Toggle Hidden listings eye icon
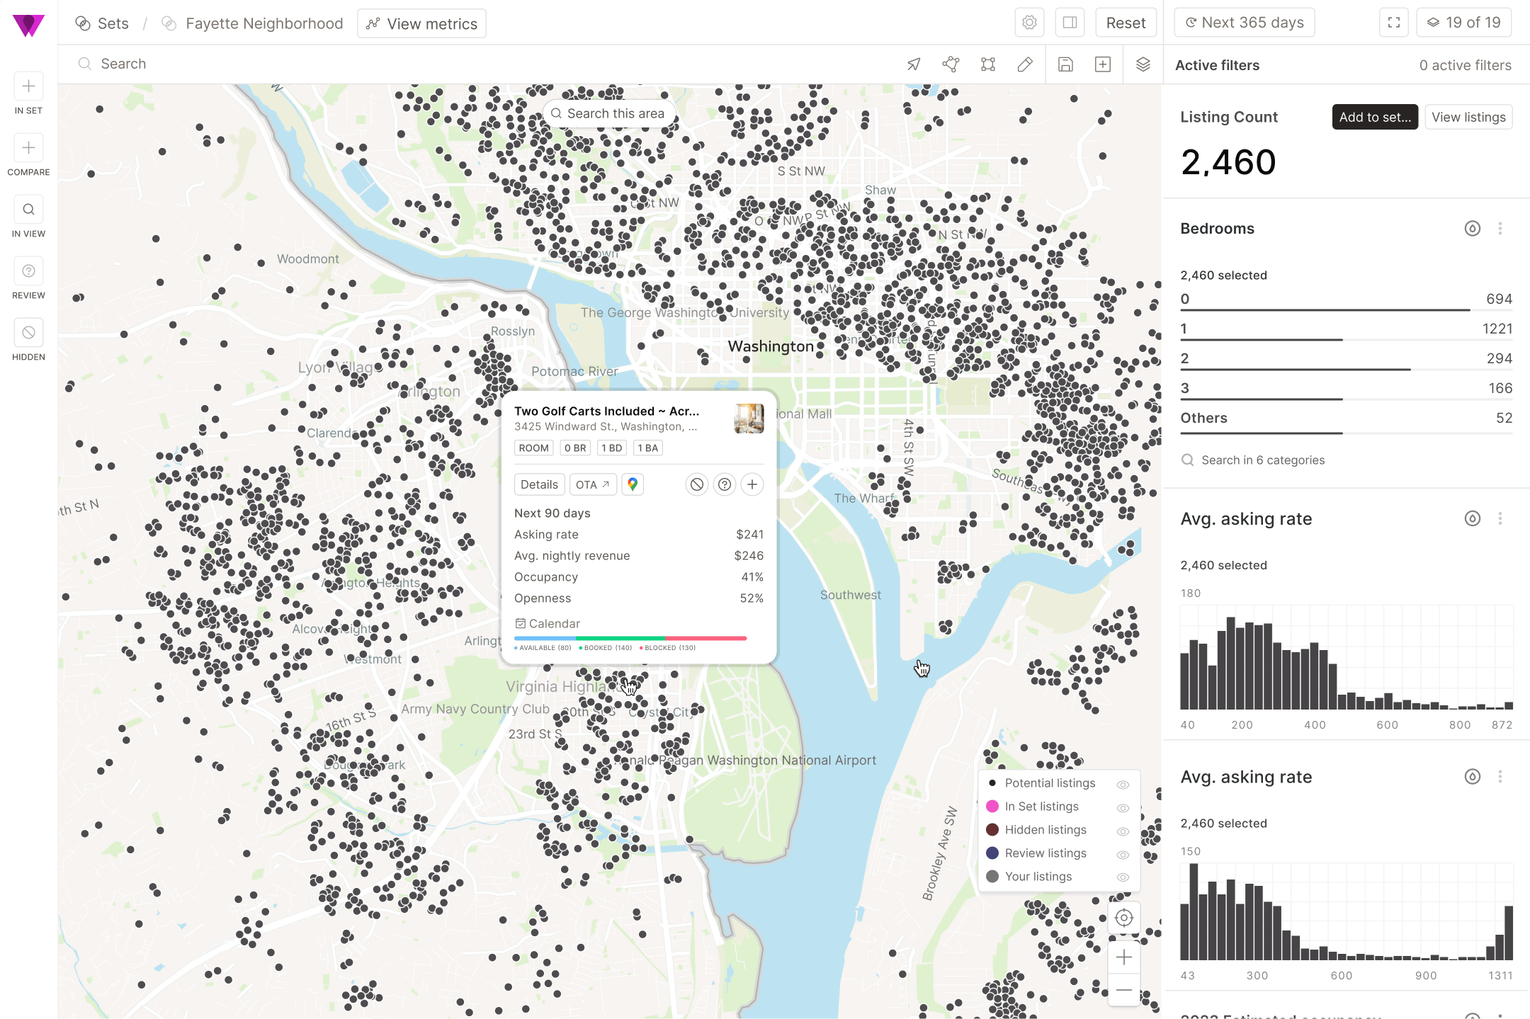1530x1019 pixels. point(1123,831)
